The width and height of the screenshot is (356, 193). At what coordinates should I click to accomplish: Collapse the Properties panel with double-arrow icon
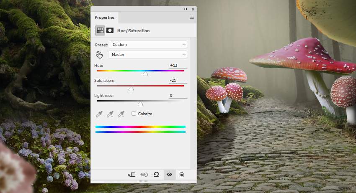click(186, 9)
